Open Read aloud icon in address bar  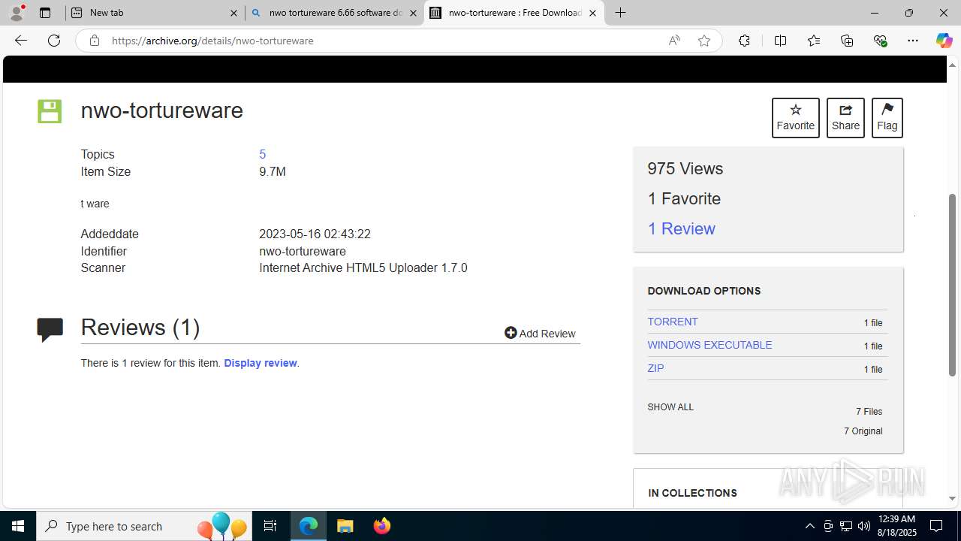point(674,41)
